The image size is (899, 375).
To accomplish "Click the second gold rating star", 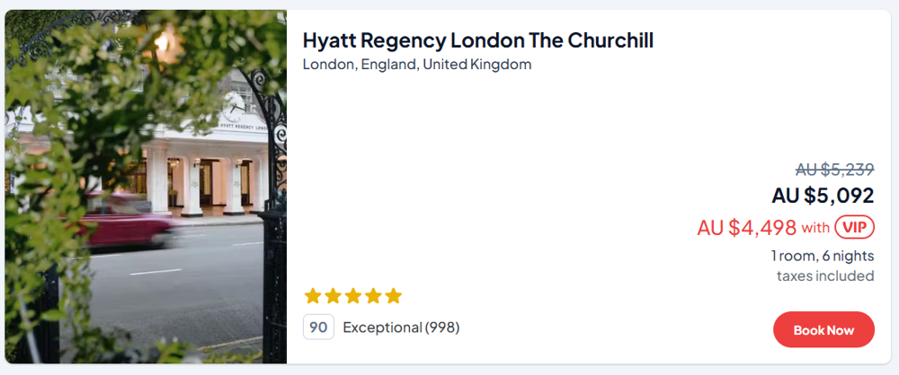I will [x=333, y=296].
